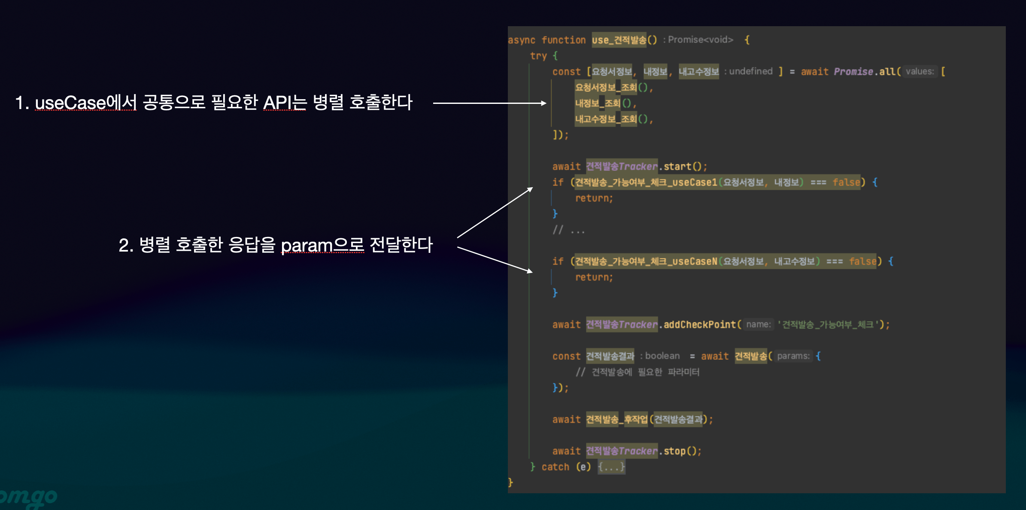Click the slide text starting '2. 병렬 호출한'
This screenshot has width=1026, height=510.
click(x=275, y=245)
